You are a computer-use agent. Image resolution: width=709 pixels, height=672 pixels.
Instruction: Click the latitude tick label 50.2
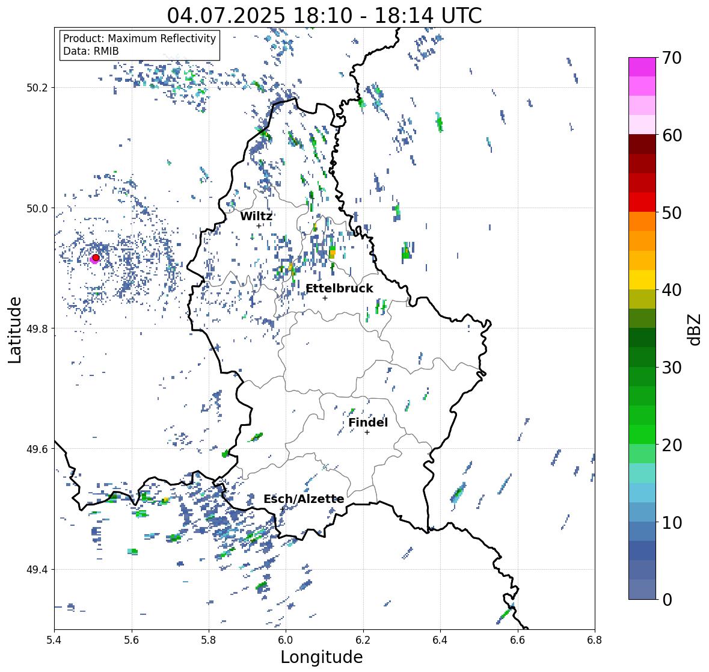coord(37,88)
